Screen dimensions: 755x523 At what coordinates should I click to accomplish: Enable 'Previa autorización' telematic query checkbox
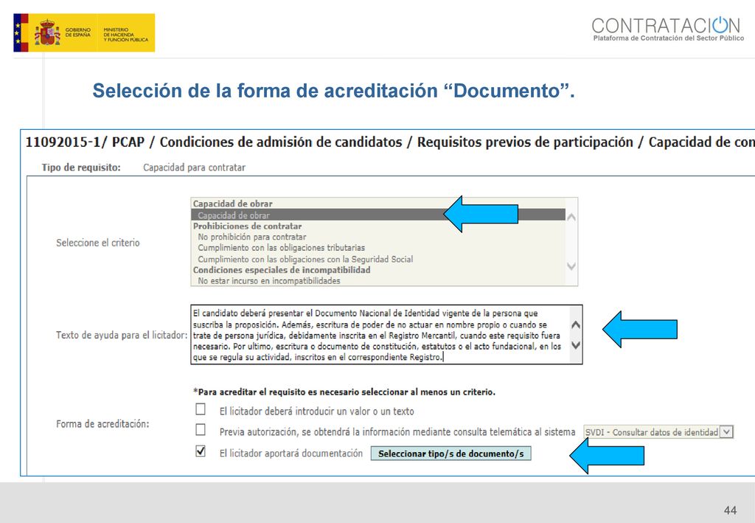[201, 429]
